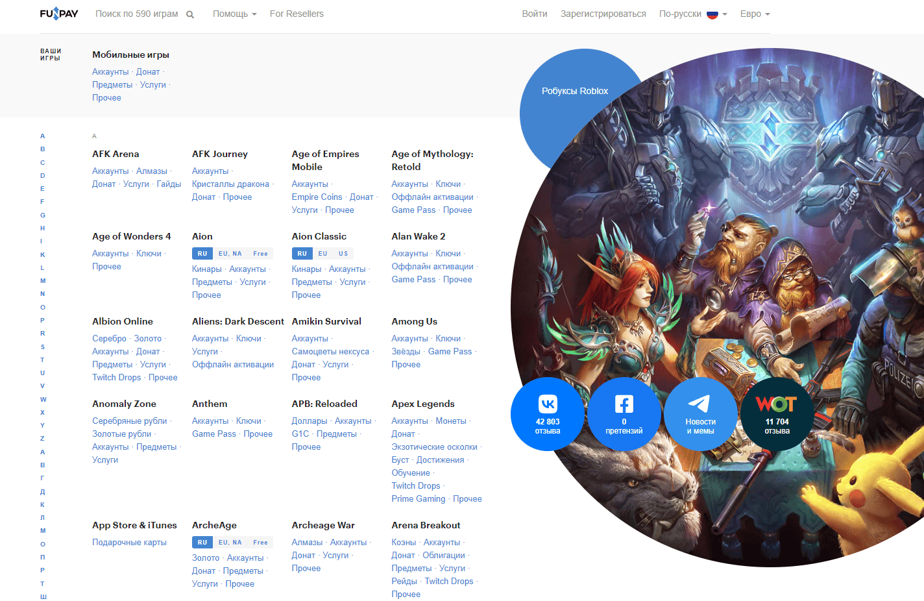
Task: Open Anthem game page
Action: pyautogui.click(x=210, y=404)
